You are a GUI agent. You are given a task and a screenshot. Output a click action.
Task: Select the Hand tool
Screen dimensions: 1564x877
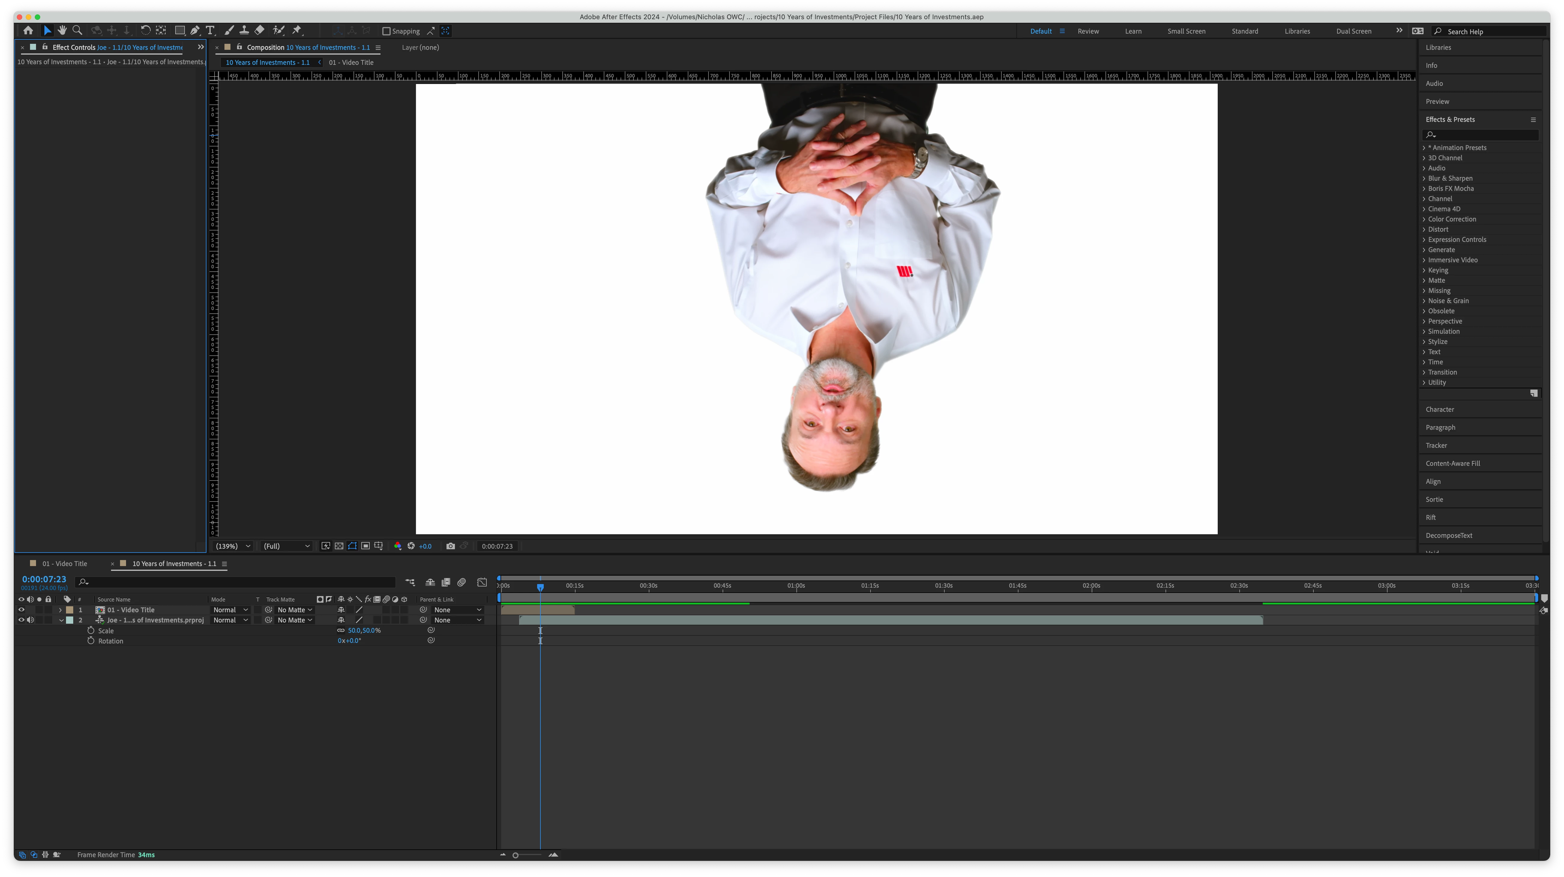coord(62,30)
